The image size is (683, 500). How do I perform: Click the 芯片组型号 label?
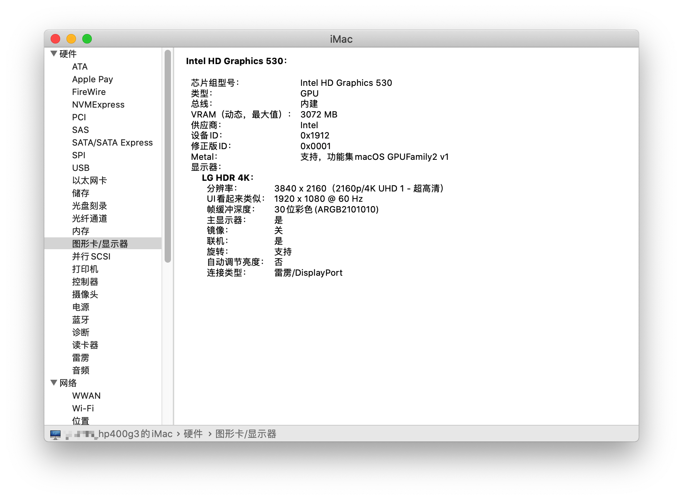[215, 83]
